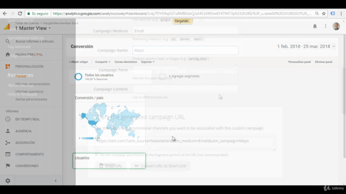Open Admin with the gear icon
The height and width of the screenshot is (194, 346).
point(8,181)
